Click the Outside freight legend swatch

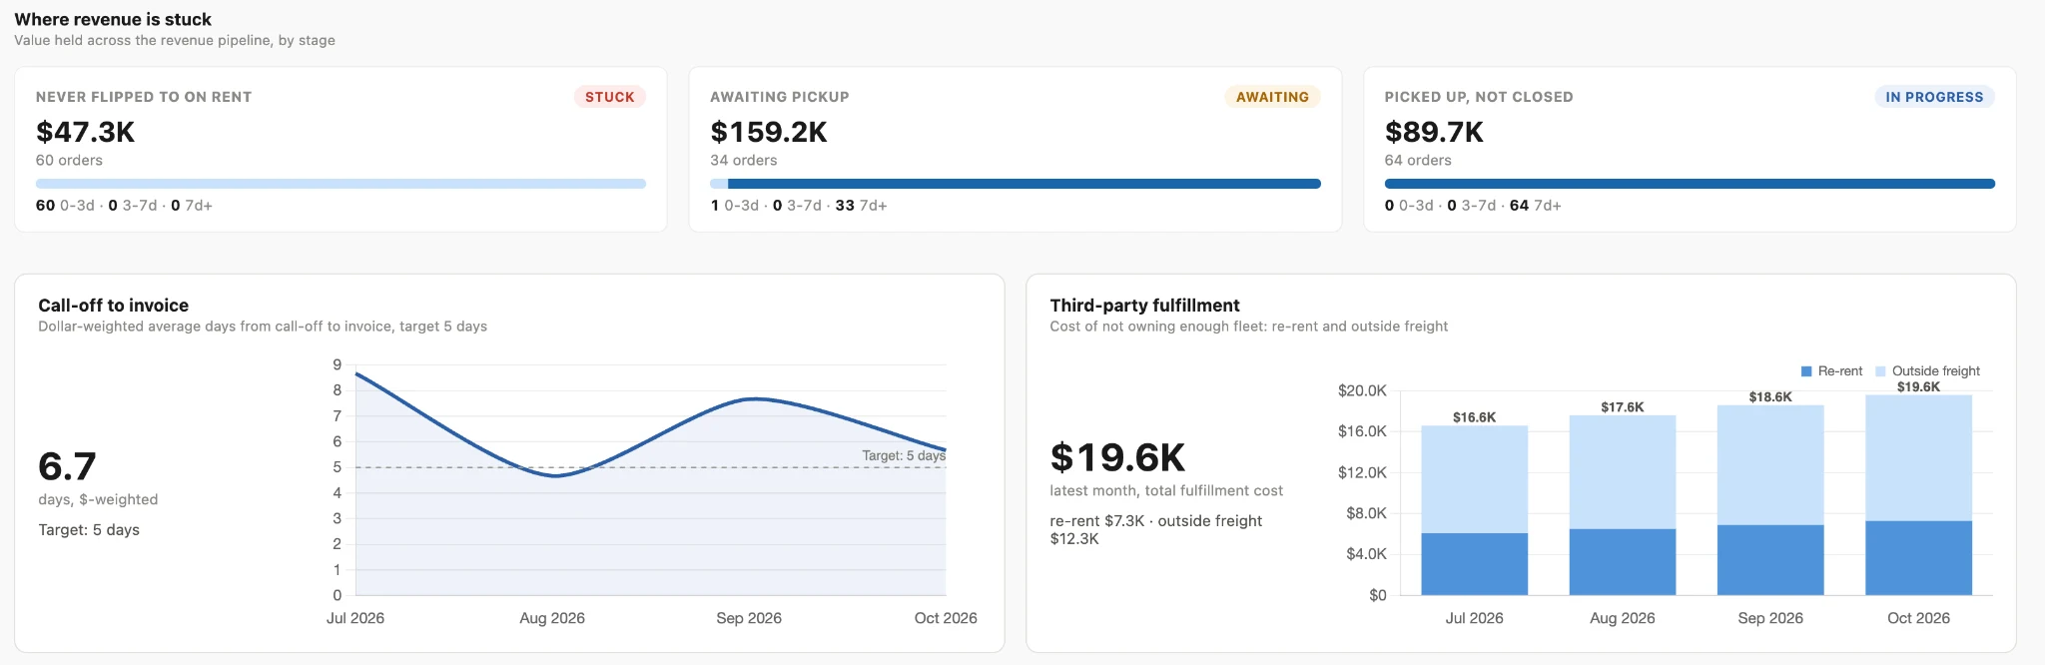1880,371
